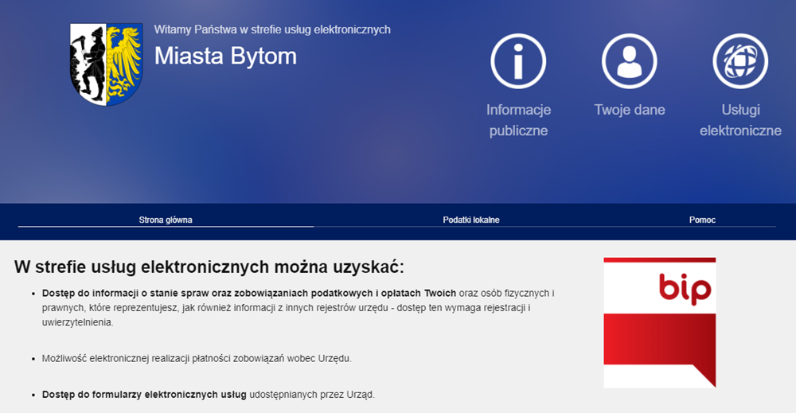
Task: Click the 'udostępnianych przez Urząd' text
Action: 311,394
